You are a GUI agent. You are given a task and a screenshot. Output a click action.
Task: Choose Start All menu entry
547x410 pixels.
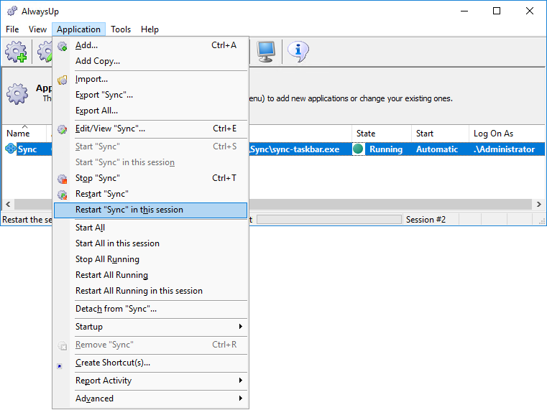pyautogui.click(x=151, y=228)
